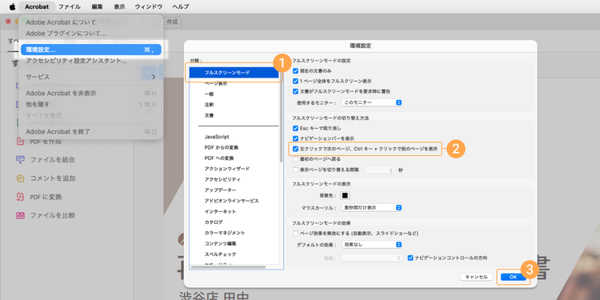Select フルスクリーンモード category
The image size is (600, 300).
(234, 72)
